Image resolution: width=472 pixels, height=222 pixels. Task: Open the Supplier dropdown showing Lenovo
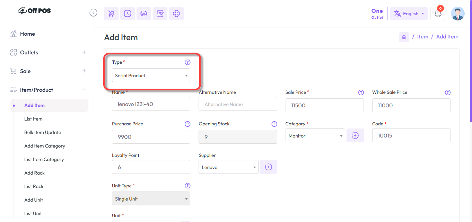tap(228, 167)
